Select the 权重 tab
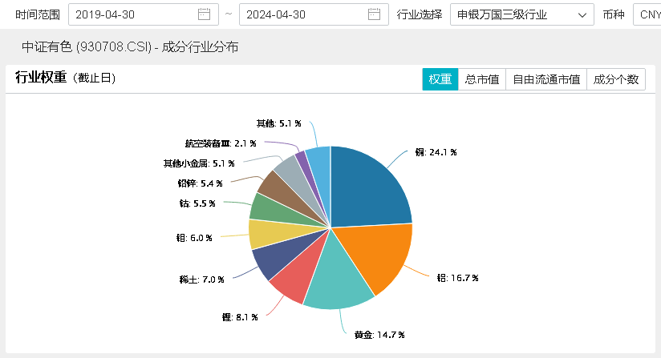 (440, 79)
